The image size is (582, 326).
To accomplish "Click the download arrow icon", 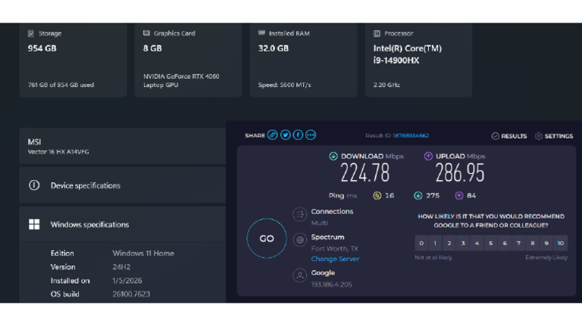I will (x=333, y=156).
